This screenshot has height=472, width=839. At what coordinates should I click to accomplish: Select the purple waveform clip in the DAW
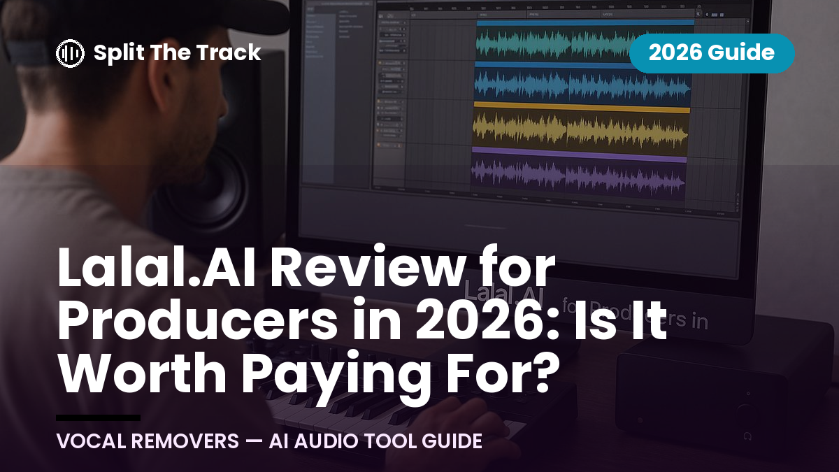coord(579,172)
